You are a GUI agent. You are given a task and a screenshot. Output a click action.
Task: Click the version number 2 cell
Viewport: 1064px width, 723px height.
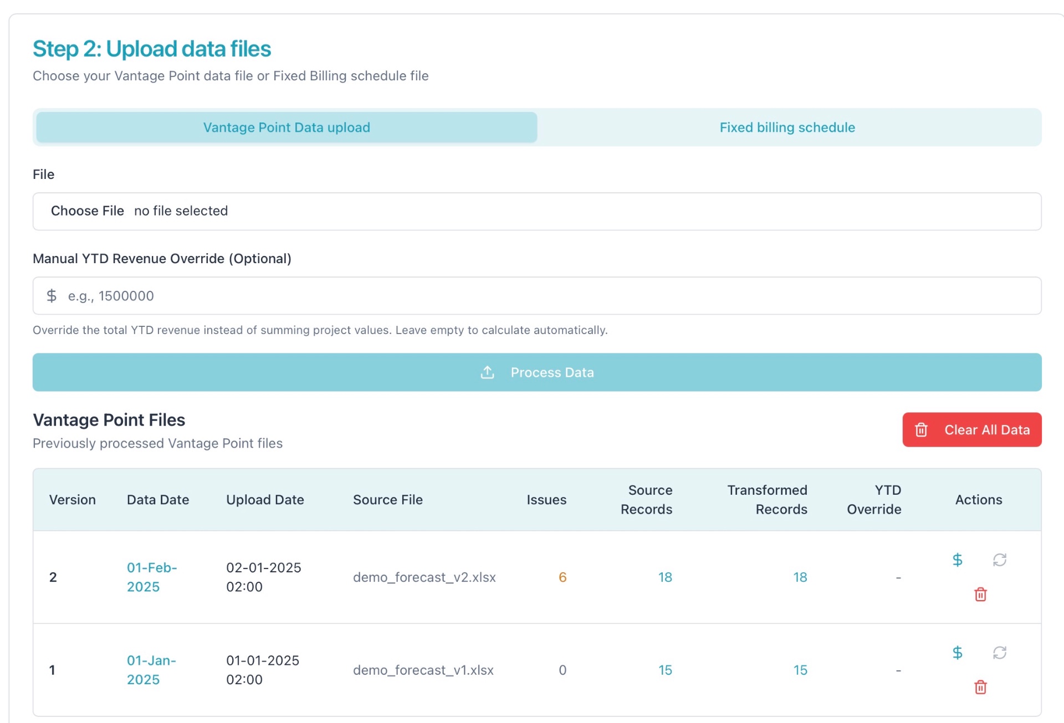53,577
